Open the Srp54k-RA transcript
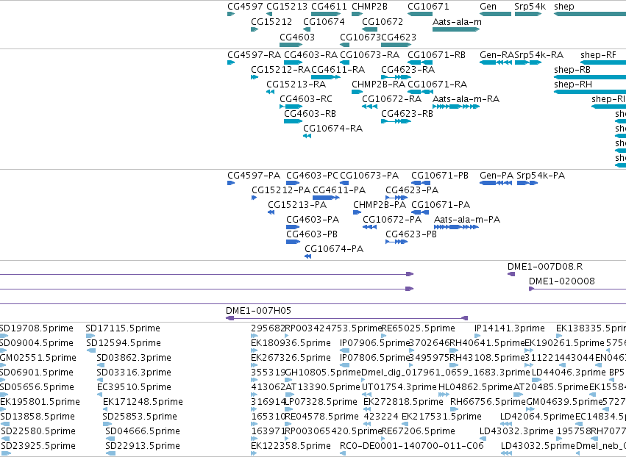 [x=538, y=55]
